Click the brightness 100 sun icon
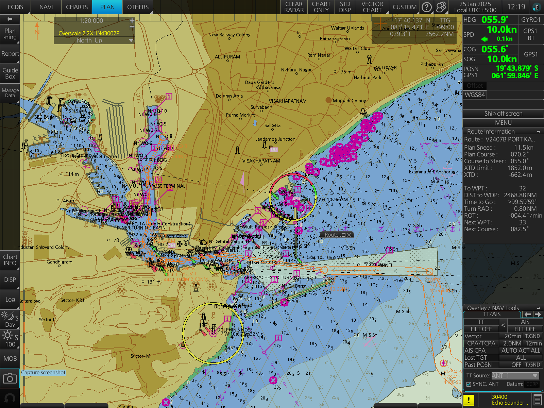The height and width of the screenshot is (408, 544). pyautogui.click(x=10, y=339)
